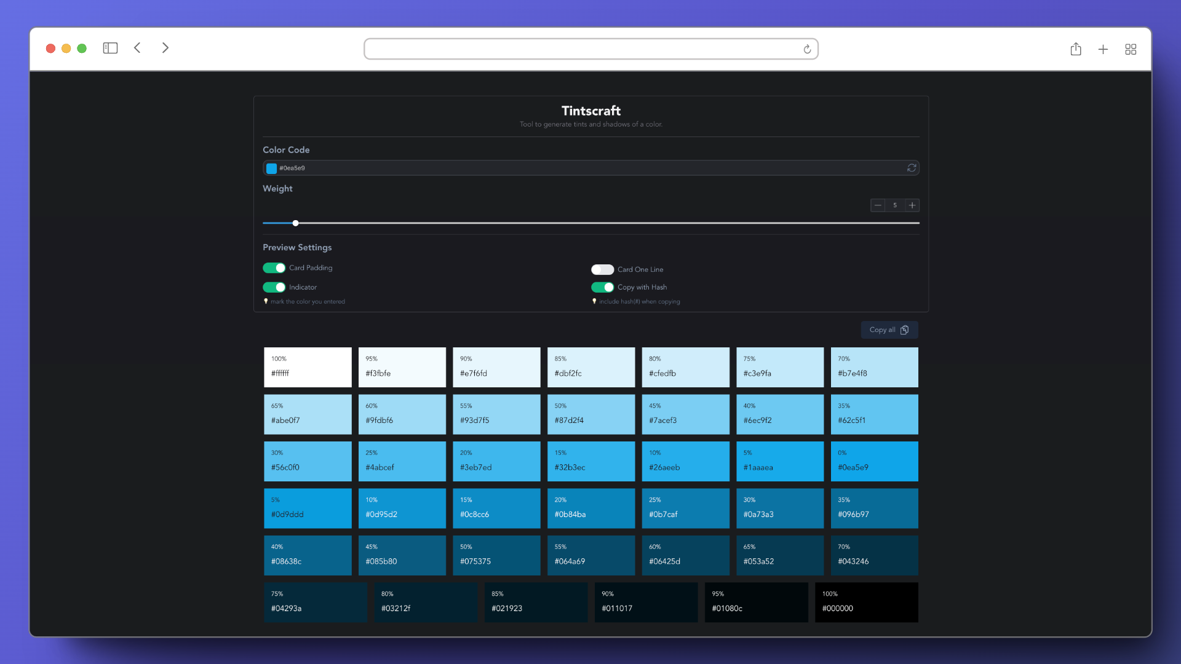The image size is (1181, 664).
Task: Go back with the browser back arrow
Action: click(138, 48)
